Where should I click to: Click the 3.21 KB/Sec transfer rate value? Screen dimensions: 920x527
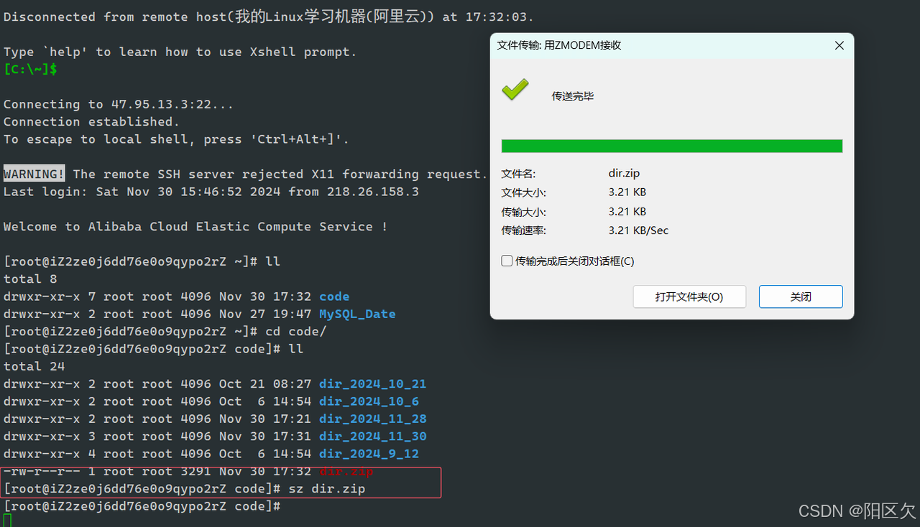point(638,230)
